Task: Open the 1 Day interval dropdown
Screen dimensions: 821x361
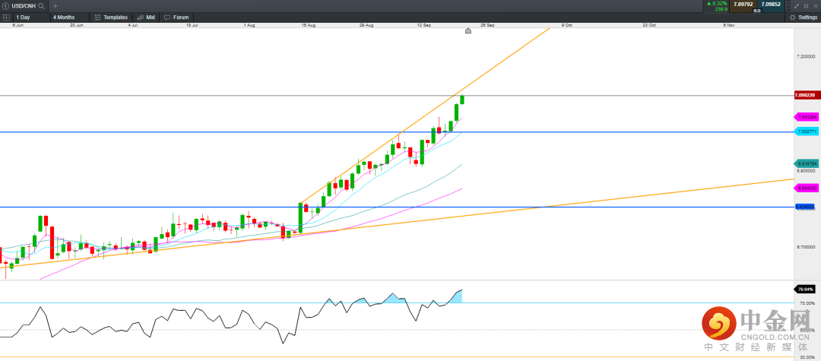Action: [x=28, y=17]
